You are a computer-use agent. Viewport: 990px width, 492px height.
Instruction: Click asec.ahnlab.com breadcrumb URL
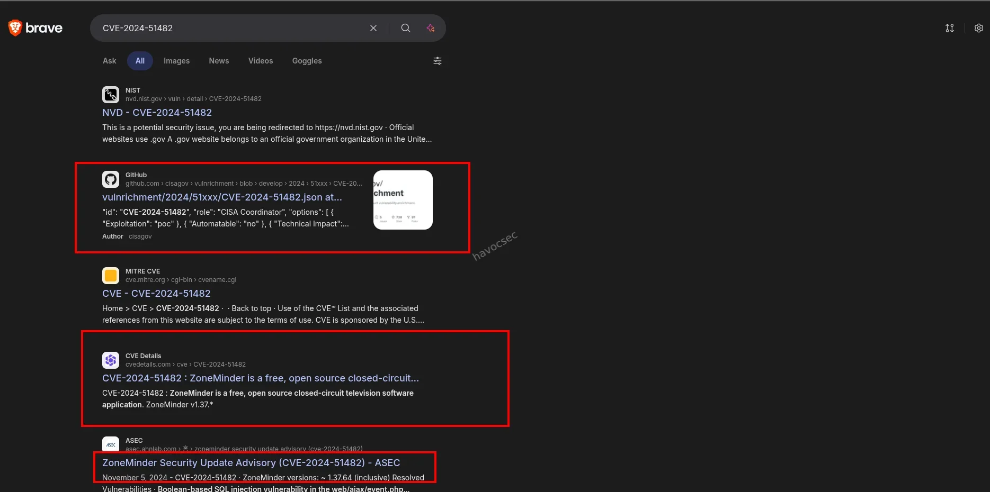click(244, 449)
